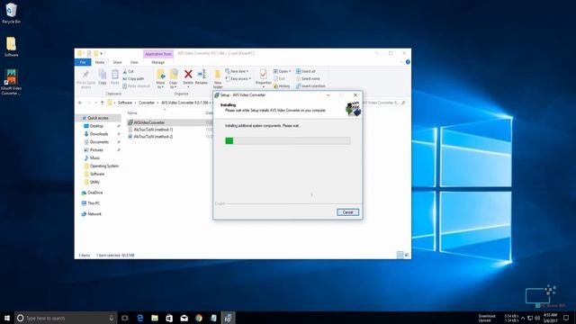
Task: Open the Store taskbar icon
Action: pos(169,318)
